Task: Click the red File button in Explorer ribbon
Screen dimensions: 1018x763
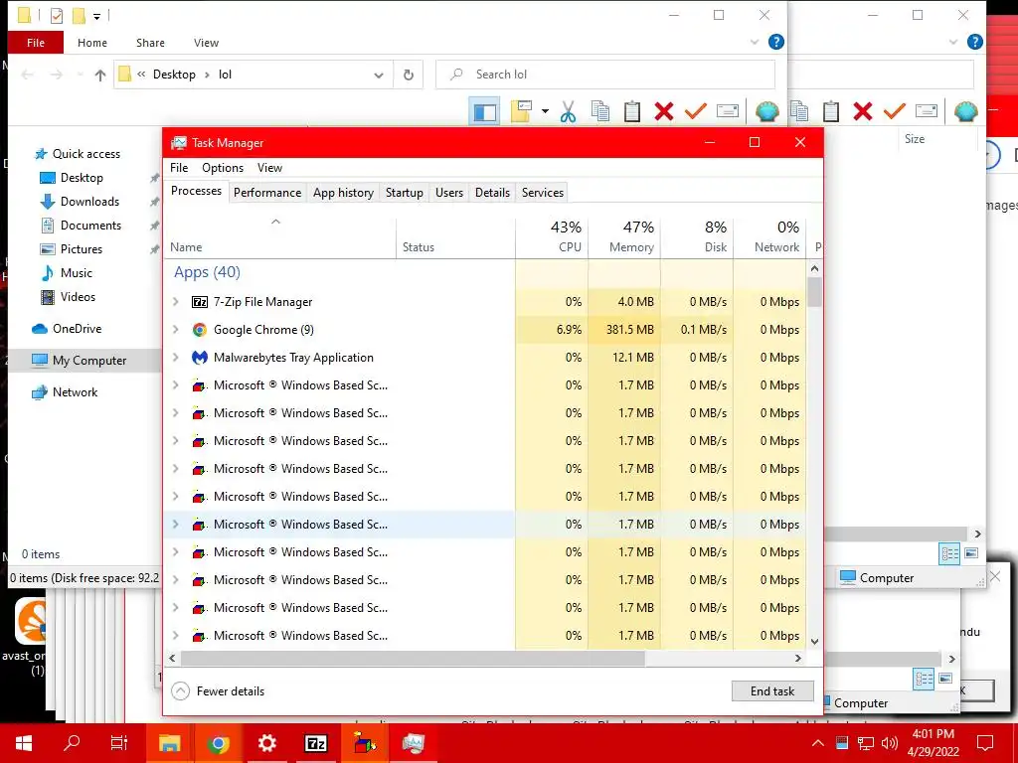Action: 36,43
